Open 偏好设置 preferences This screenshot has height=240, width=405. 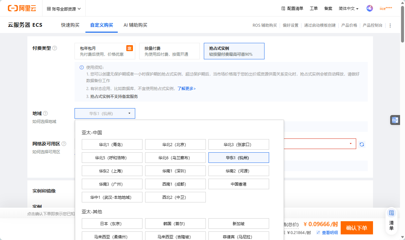291,25
